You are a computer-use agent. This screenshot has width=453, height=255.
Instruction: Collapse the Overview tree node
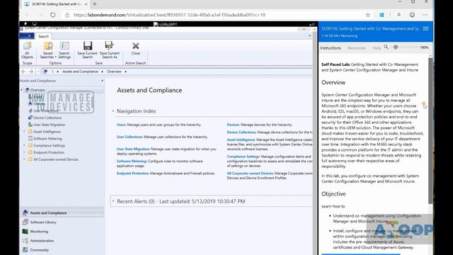coord(22,90)
